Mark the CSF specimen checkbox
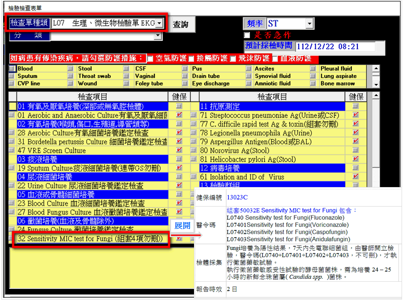The height and width of the screenshot is (305, 405). click(127, 69)
